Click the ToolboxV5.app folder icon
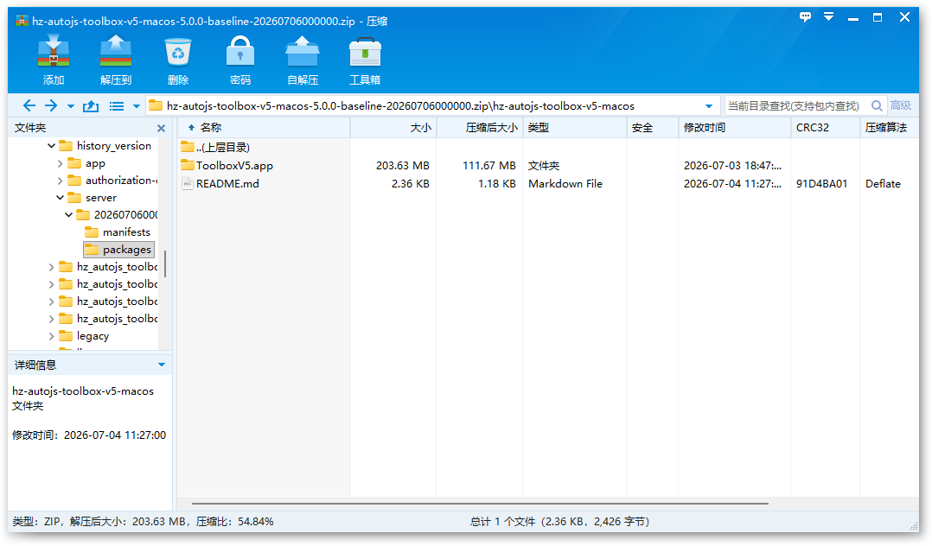 188,165
